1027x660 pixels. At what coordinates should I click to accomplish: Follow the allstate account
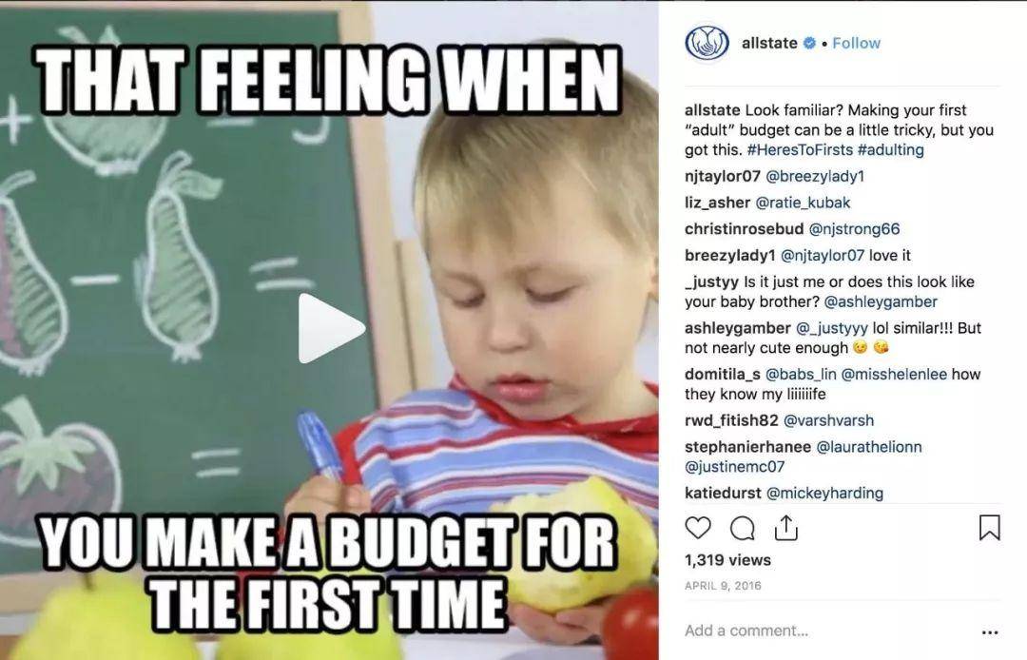coord(856,43)
